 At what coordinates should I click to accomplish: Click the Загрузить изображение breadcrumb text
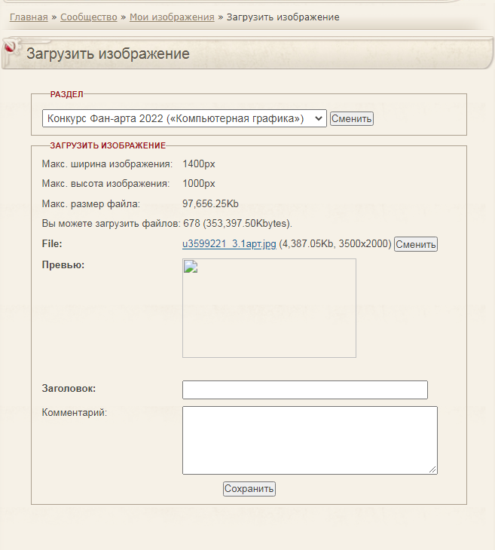[x=283, y=17]
